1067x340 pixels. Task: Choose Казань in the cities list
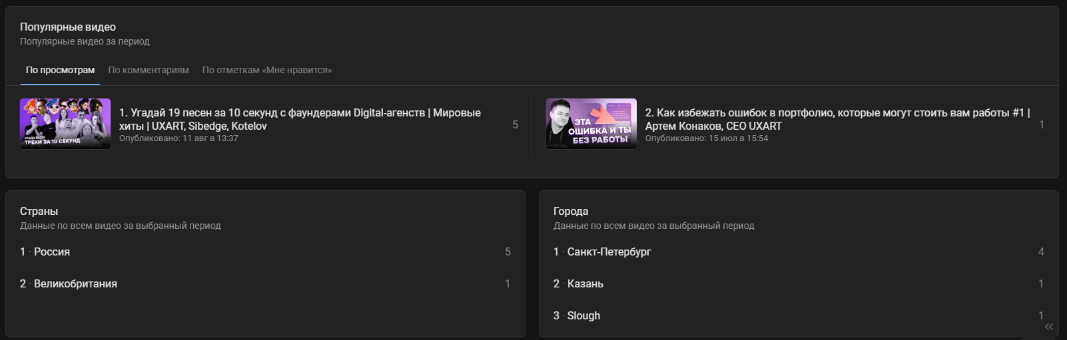[x=585, y=284]
